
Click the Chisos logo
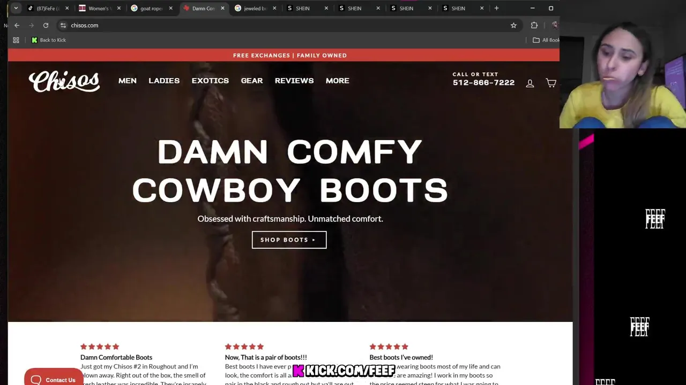pos(64,81)
